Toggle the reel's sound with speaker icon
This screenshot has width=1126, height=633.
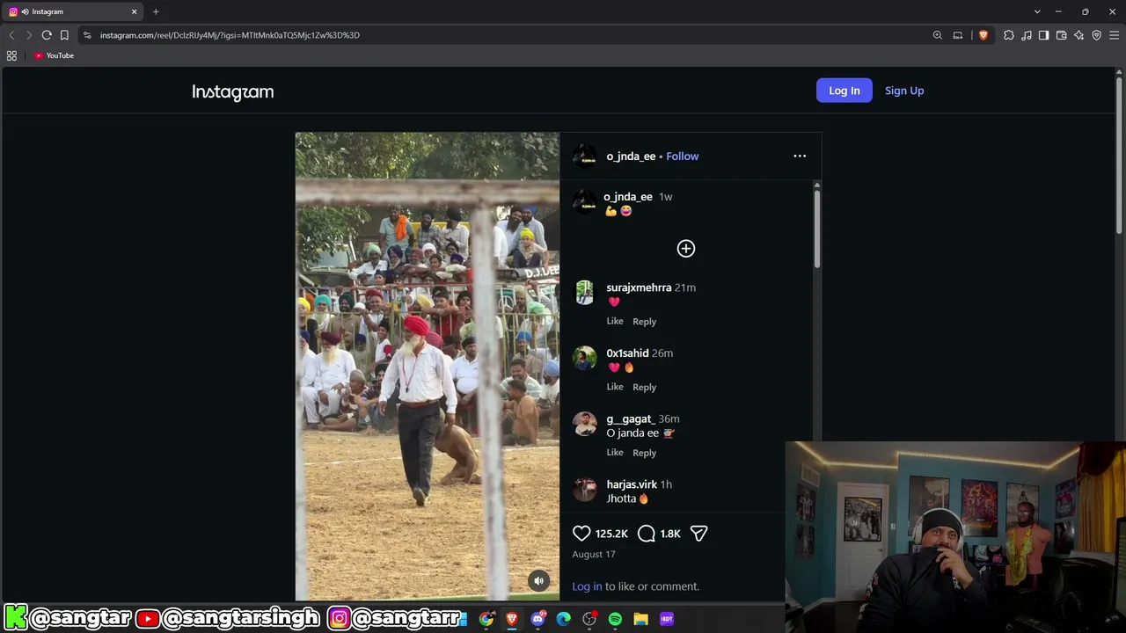pyautogui.click(x=539, y=580)
